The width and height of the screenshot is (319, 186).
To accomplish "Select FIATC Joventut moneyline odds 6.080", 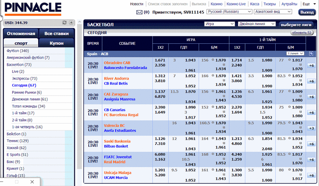I will tap(160, 154).
